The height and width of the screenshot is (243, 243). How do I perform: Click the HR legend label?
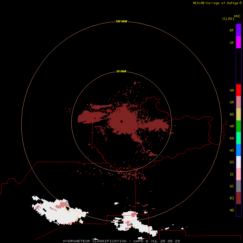coord(232,126)
